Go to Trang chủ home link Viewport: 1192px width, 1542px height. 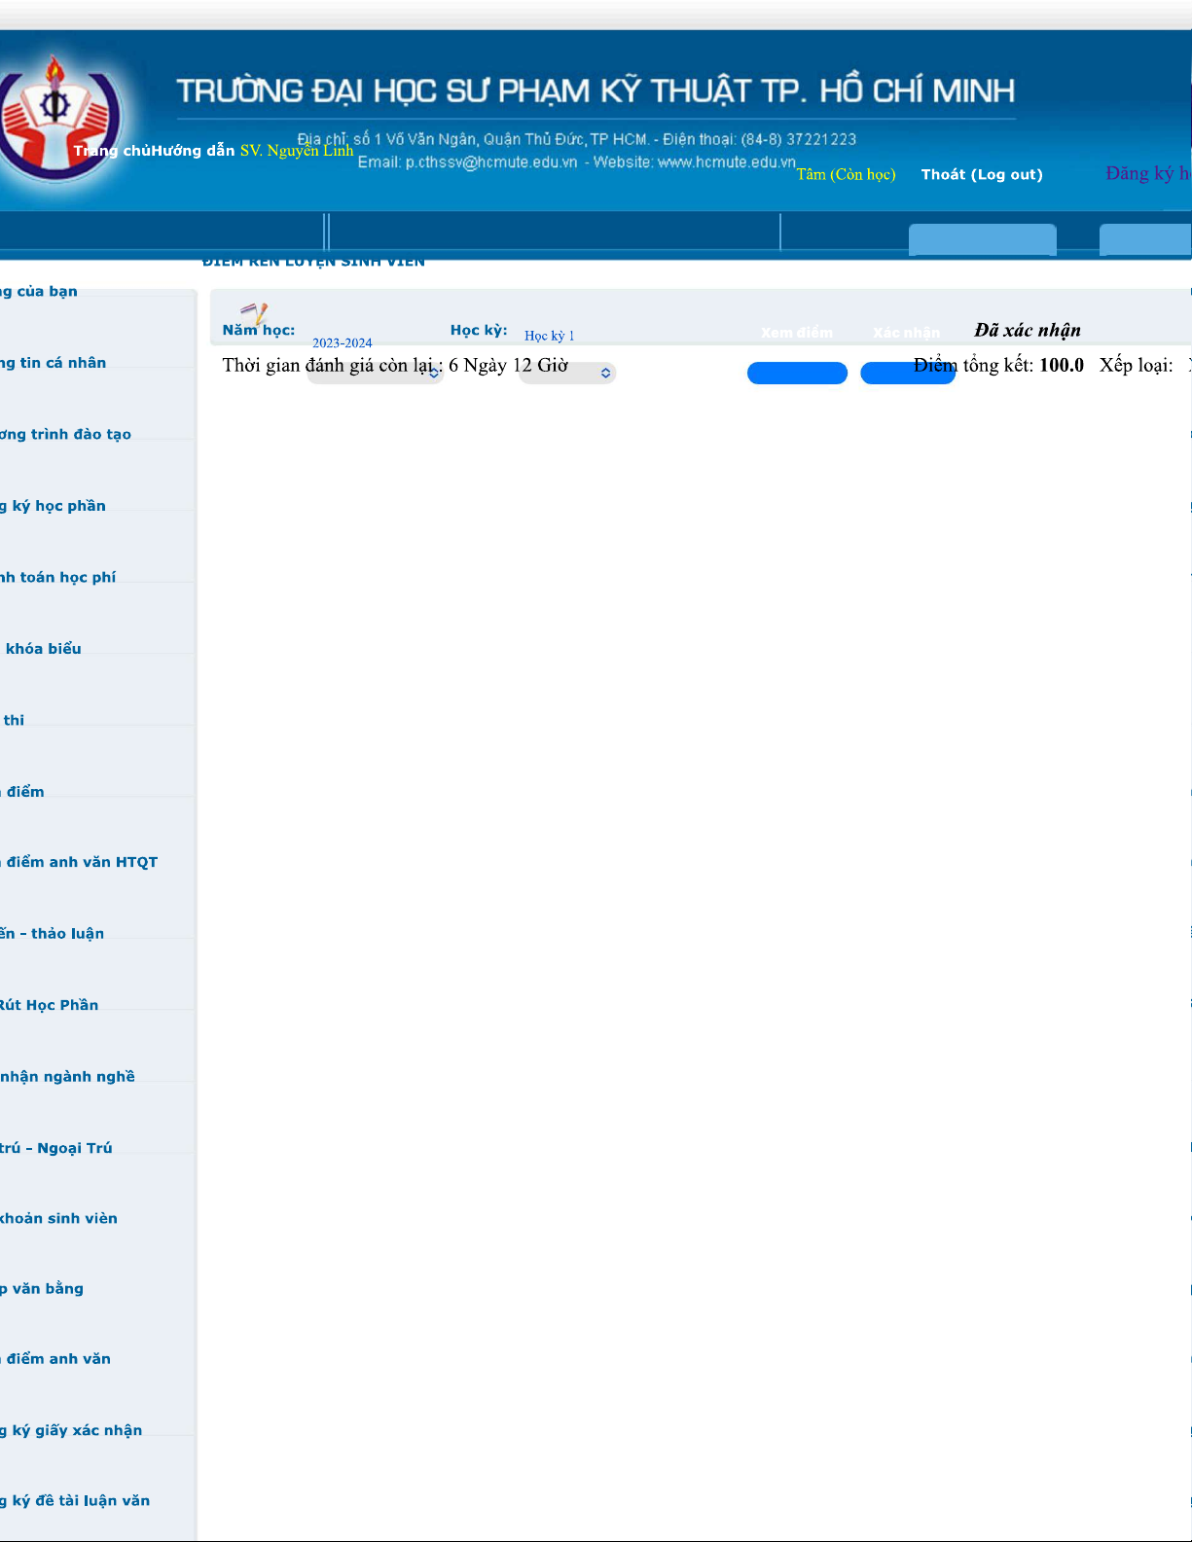coord(112,151)
